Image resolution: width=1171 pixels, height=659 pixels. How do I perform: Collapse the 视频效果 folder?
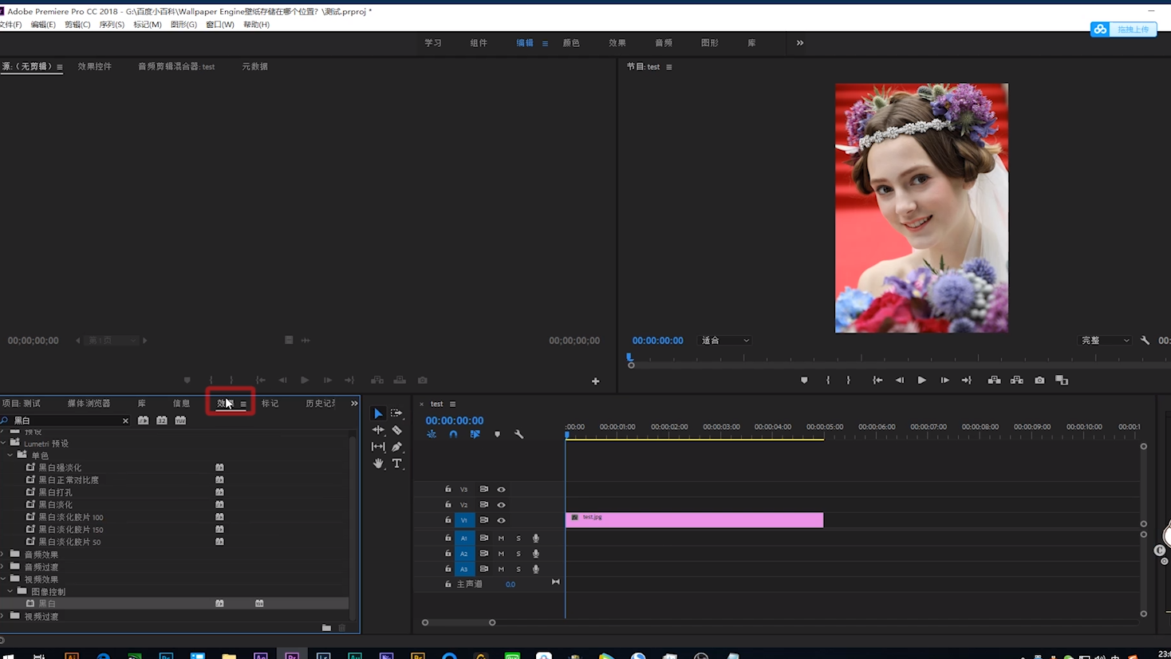tap(3, 579)
